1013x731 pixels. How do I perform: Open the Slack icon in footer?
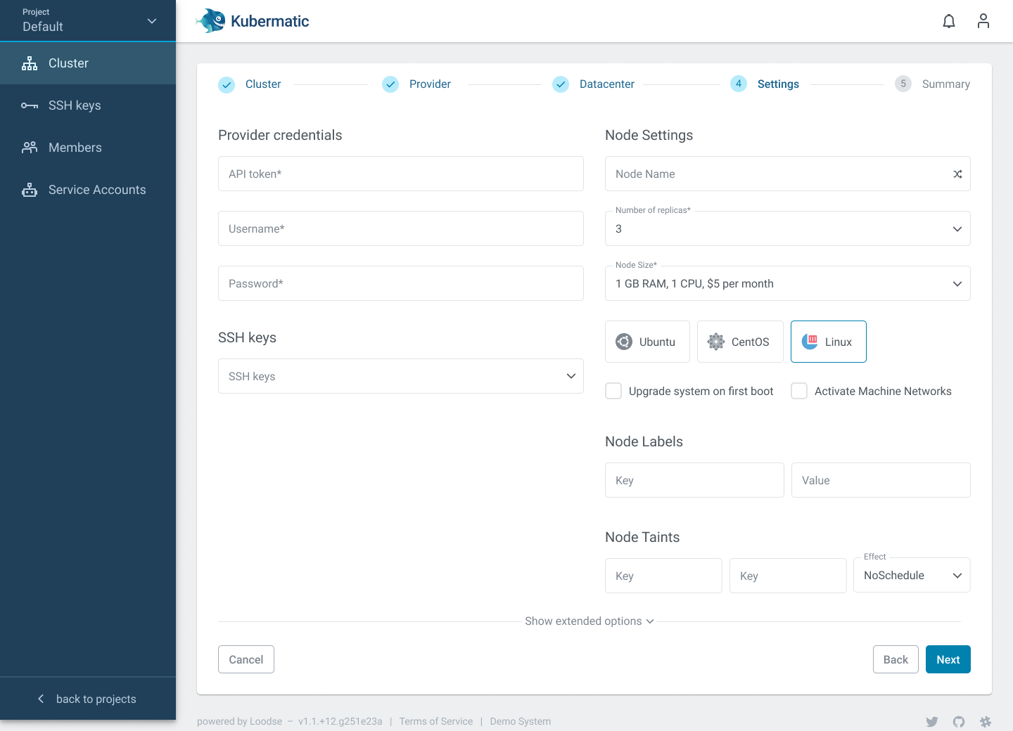tap(986, 722)
